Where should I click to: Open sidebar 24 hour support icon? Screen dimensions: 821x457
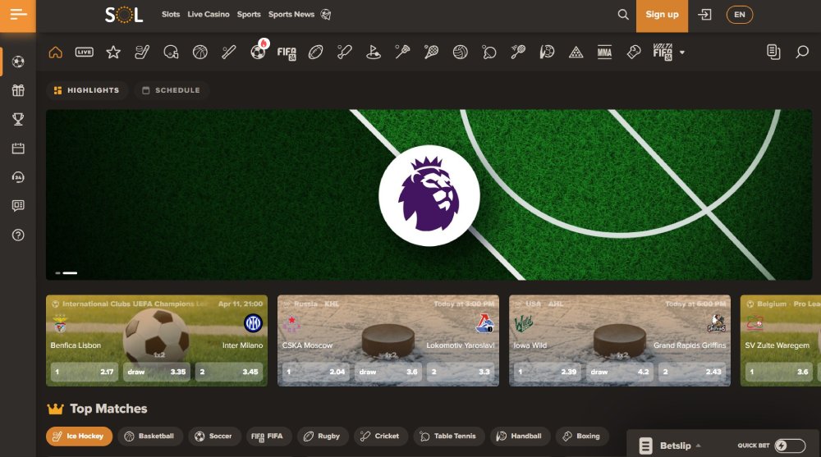pos(18,177)
